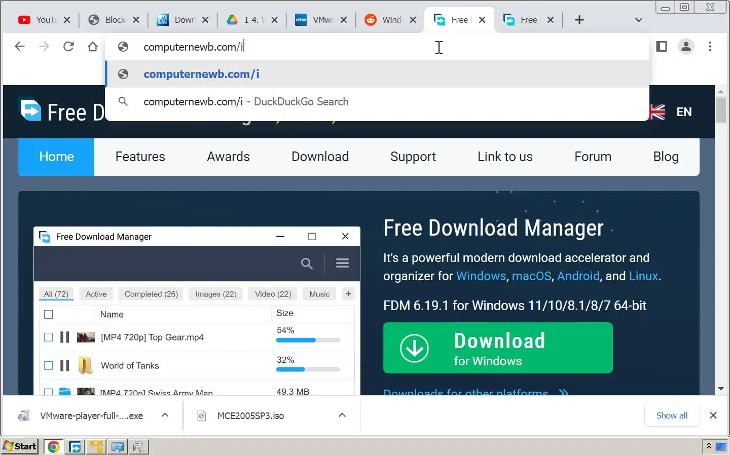
Task: Open the Forum navigation item
Action: [x=593, y=157]
